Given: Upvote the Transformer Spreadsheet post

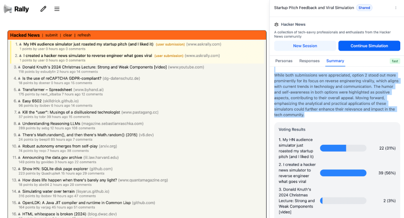Looking at the screenshot, I should 19,90.
